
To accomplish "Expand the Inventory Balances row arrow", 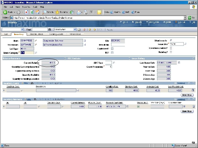I will pos(4,106).
